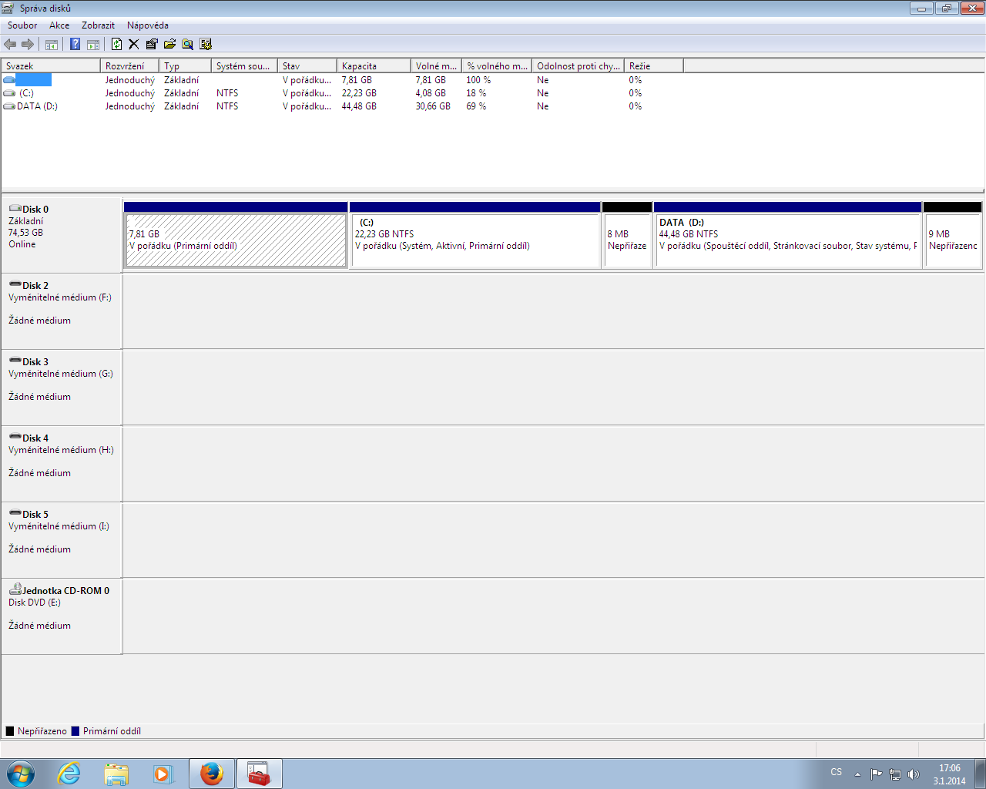Screen dimensions: 986x789
Task: Open the Zobrazit menu
Action: pos(98,25)
